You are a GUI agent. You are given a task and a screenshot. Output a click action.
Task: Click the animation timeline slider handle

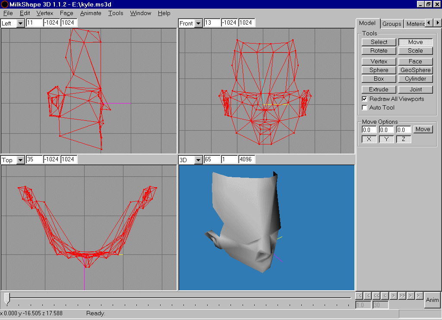click(7, 298)
